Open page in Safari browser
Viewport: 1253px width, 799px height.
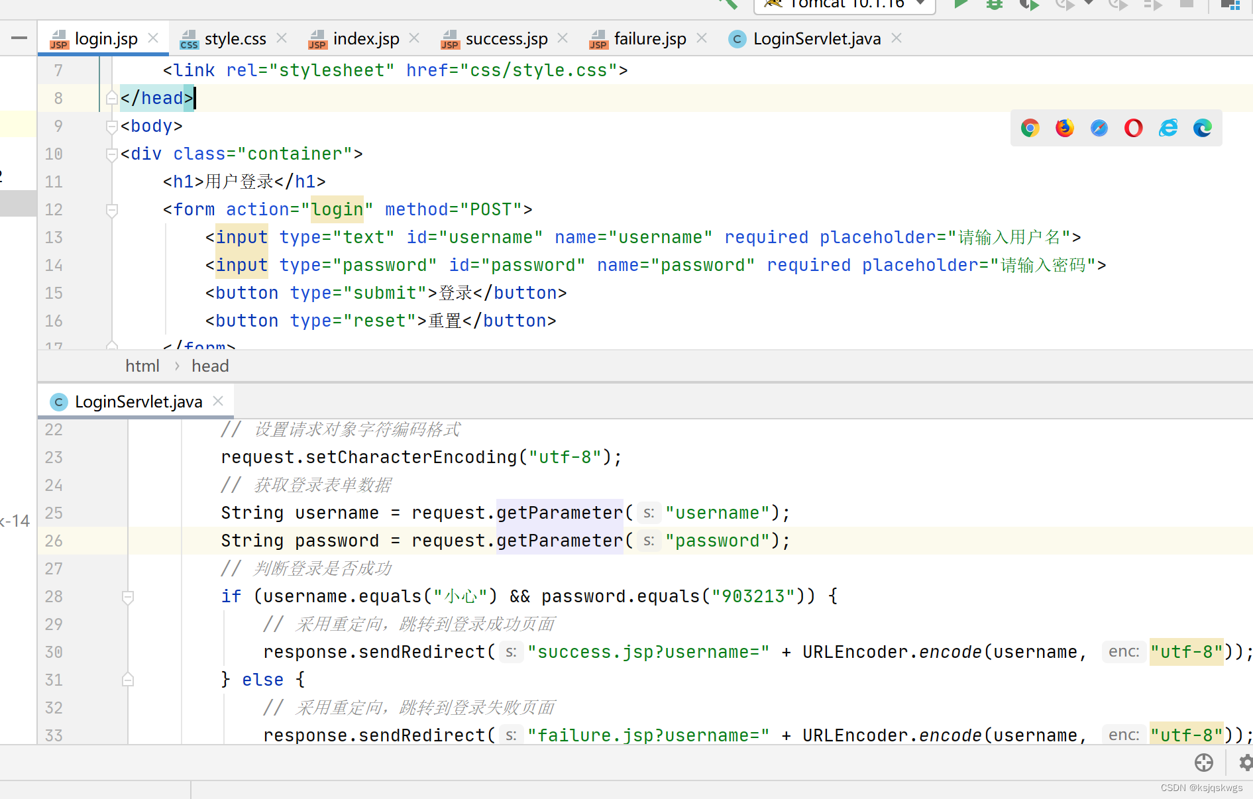[x=1099, y=128]
